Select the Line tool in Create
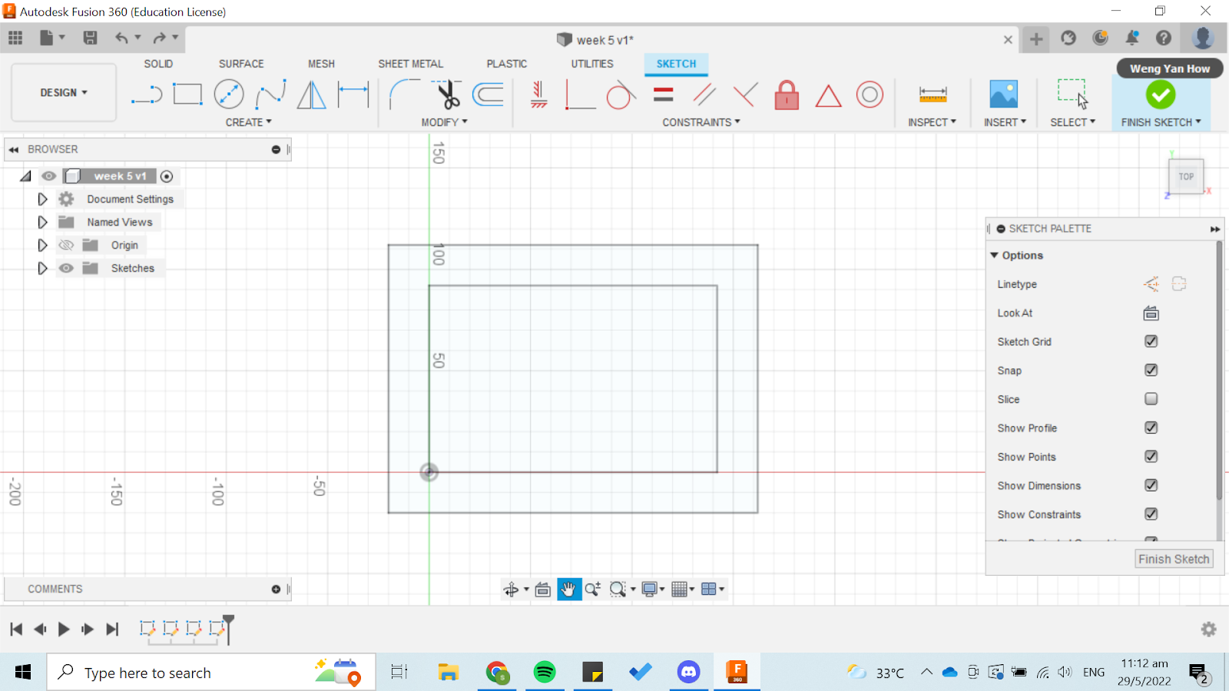 coord(147,95)
